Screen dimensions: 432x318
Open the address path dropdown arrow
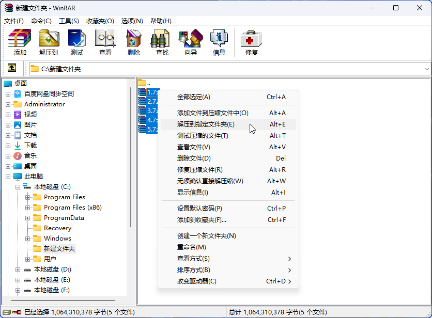[x=426, y=69]
